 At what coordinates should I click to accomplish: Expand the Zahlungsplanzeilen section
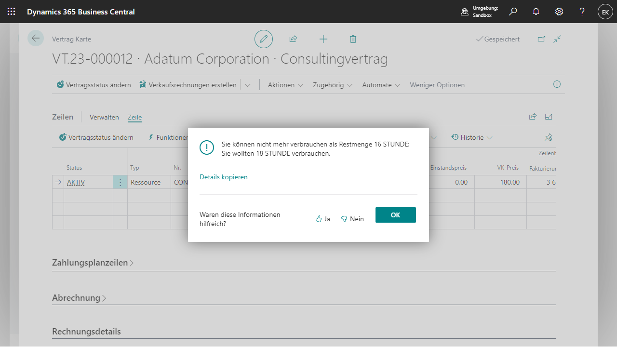pyautogui.click(x=93, y=263)
